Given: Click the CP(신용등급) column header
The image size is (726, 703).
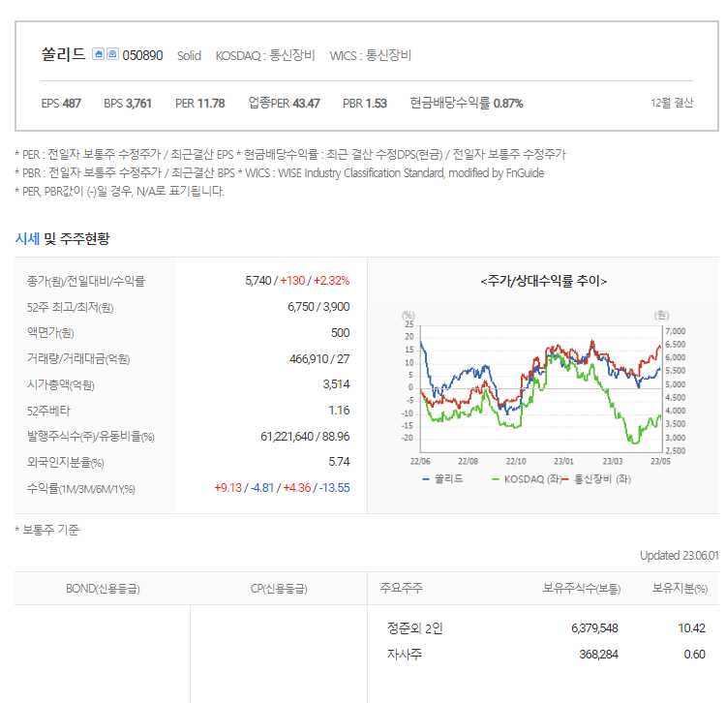Looking at the screenshot, I should click(x=279, y=589).
